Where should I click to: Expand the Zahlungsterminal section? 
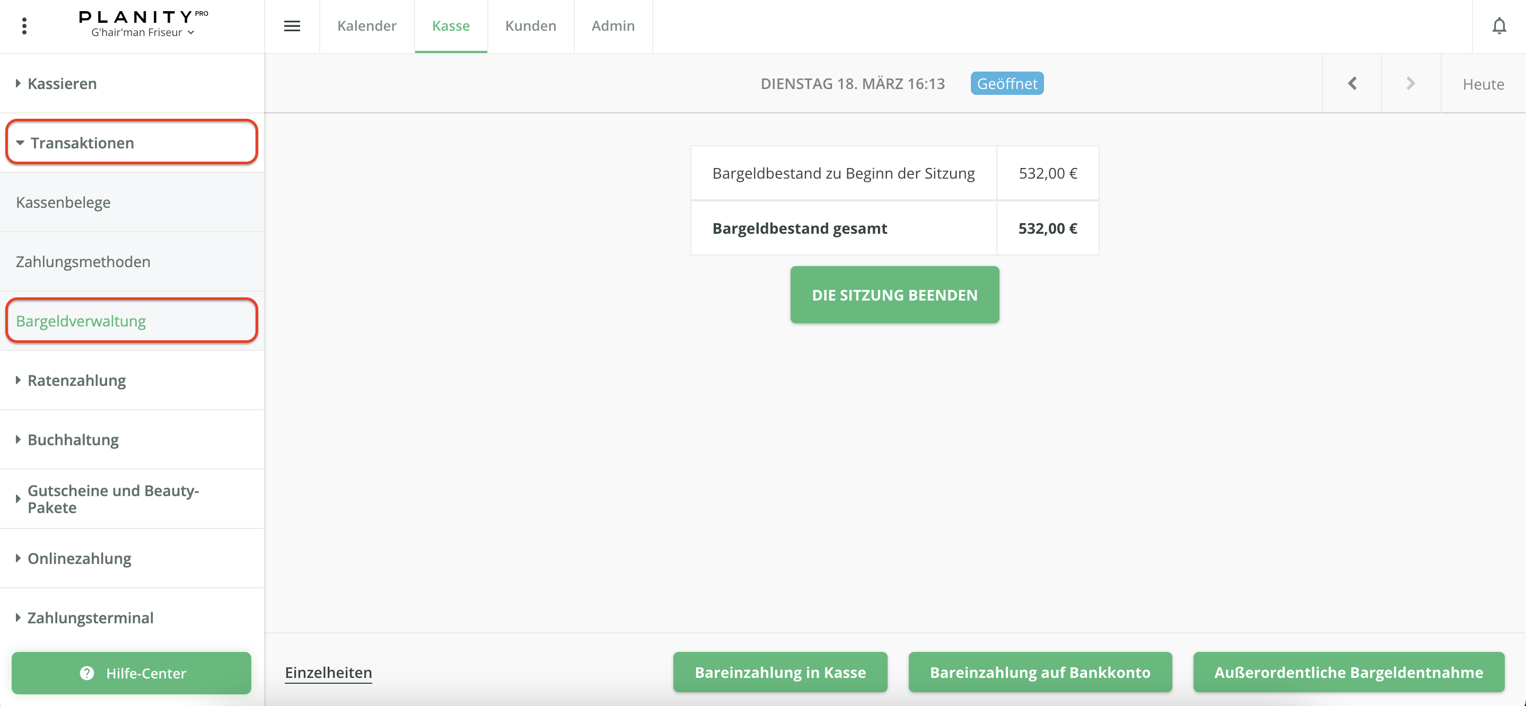point(90,618)
